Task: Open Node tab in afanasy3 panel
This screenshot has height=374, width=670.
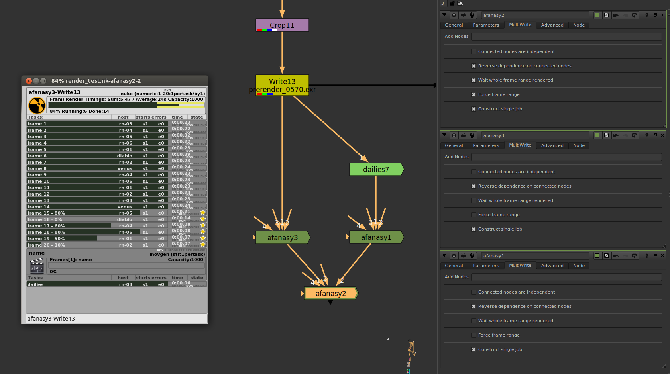Action: pyautogui.click(x=579, y=145)
